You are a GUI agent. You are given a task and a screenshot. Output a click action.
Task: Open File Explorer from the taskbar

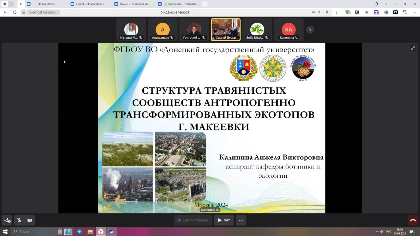click(x=90, y=231)
